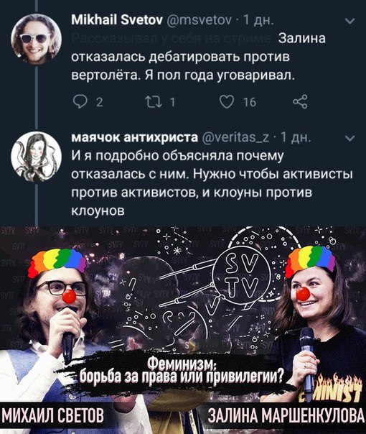Open маячок антихриста's profile avatar
This screenshot has width=366, height=434.
[36, 157]
